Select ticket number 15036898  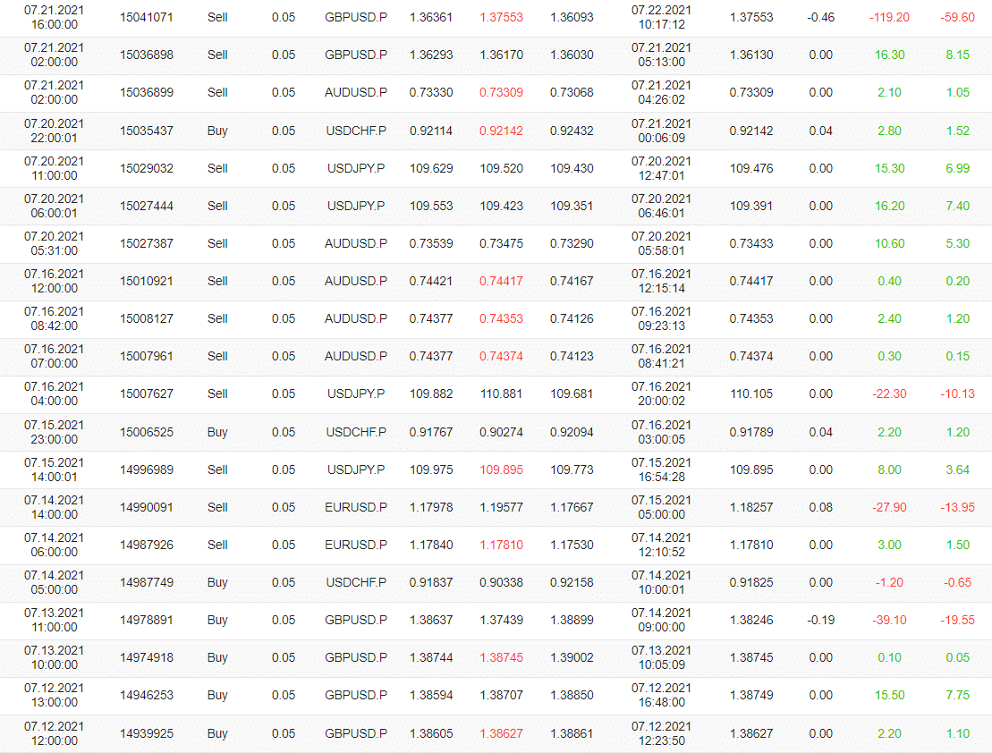[146, 55]
